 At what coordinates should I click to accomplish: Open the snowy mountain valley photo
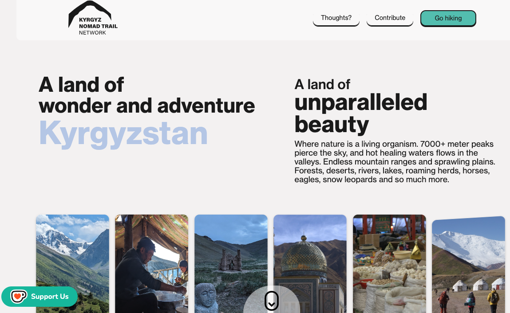coord(72,264)
